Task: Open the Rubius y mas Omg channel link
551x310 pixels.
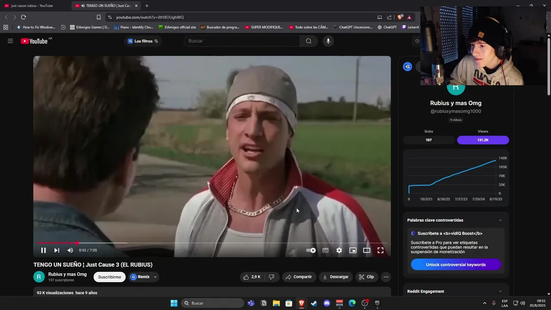Action: pos(67,274)
